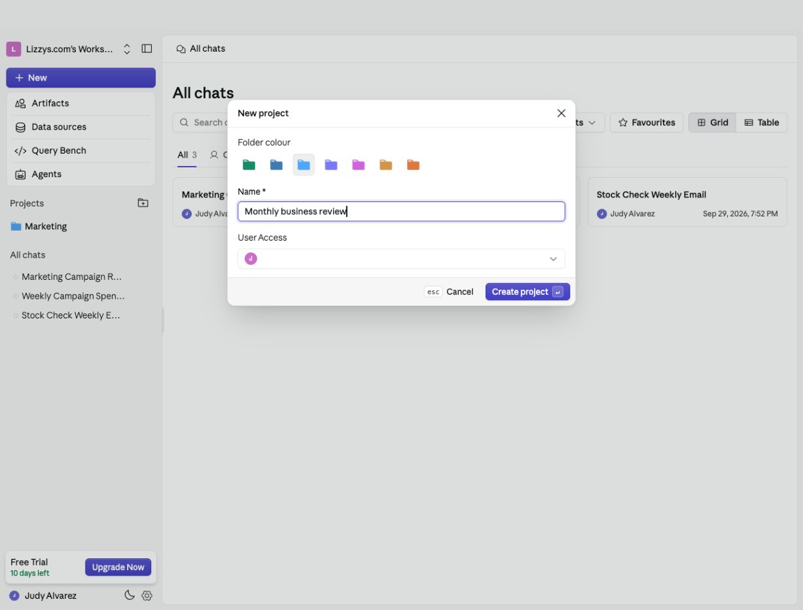The height and width of the screenshot is (610, 803).
Task: Open the User Access dropdown
Action: [401, 259]
